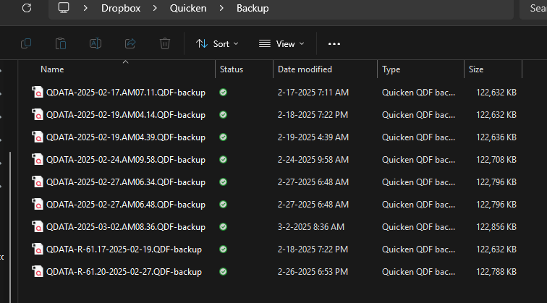
Task: Click file icon of QDATA-2025-02-27.AM06.48 backup
Action: click(38, 205)
